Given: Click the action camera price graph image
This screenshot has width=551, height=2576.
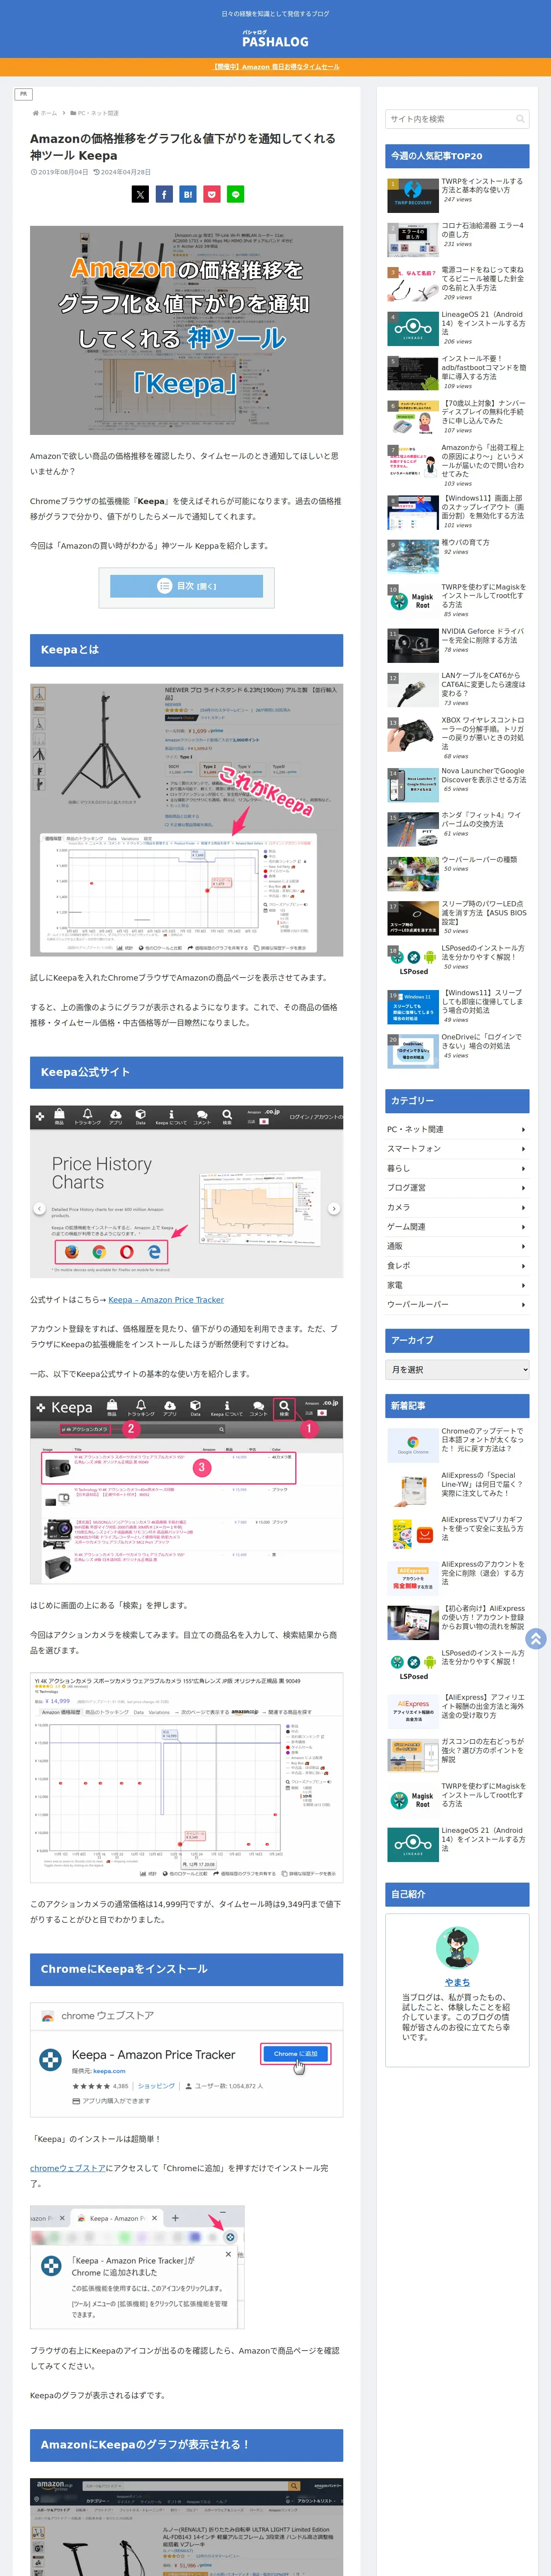Looking at the screenshot, I should (186, 1777).
